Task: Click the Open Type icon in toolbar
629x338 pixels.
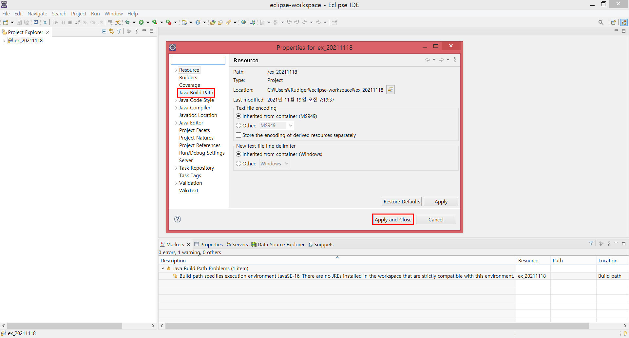Action: coord(213,22)
